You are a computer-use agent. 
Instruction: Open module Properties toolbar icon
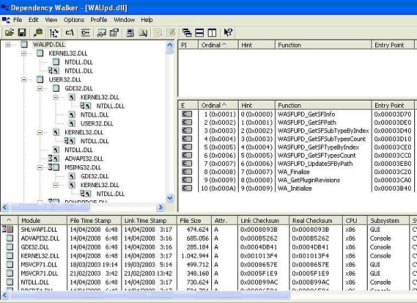(x=114, y=33)
